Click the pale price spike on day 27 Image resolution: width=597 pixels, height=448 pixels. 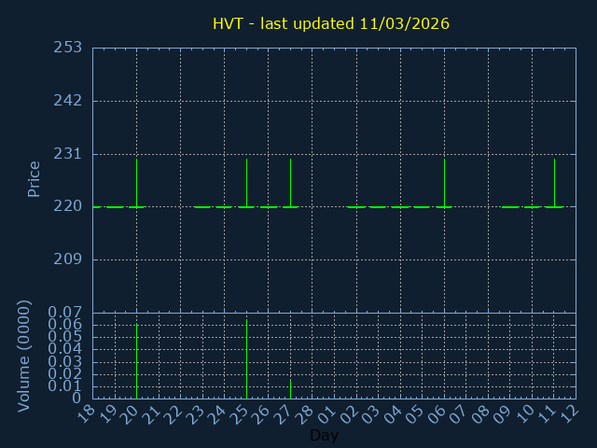(x=290, y=182)
